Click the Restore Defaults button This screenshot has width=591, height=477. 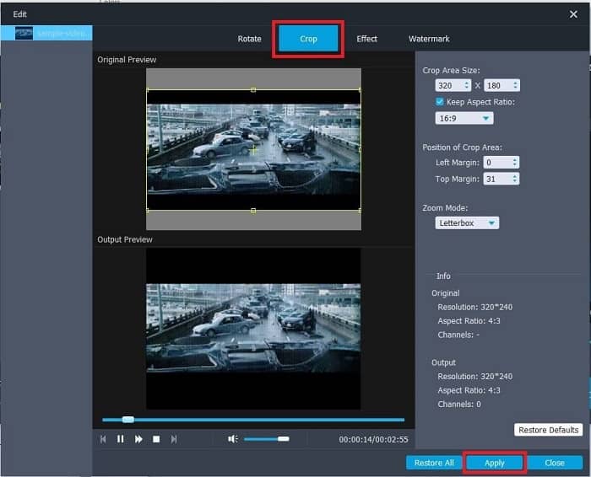click(x=549, y=430)
